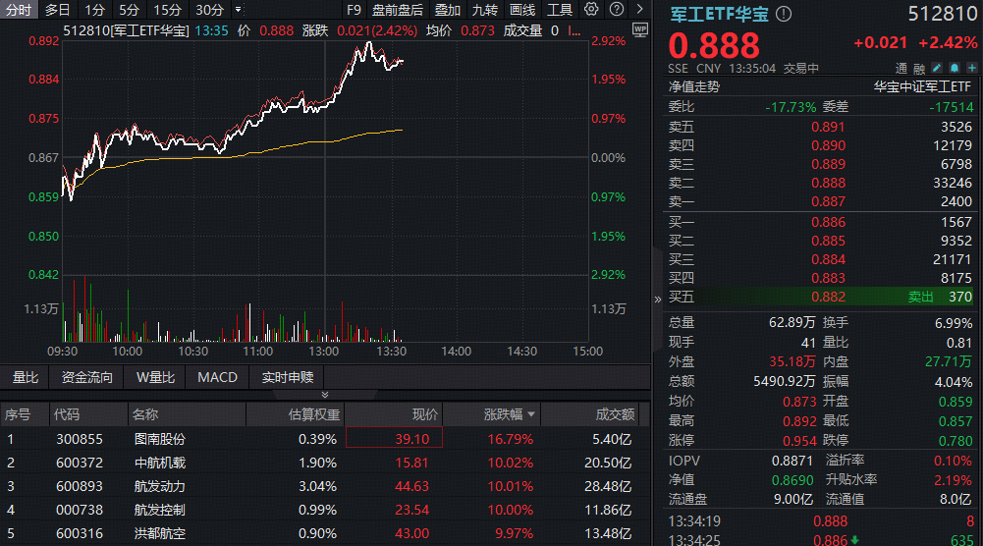The width and height of the screenshot is (983, 546).
Task: Click the info icon beside 军工ETF华宝
Action: (x=783, y=15)
